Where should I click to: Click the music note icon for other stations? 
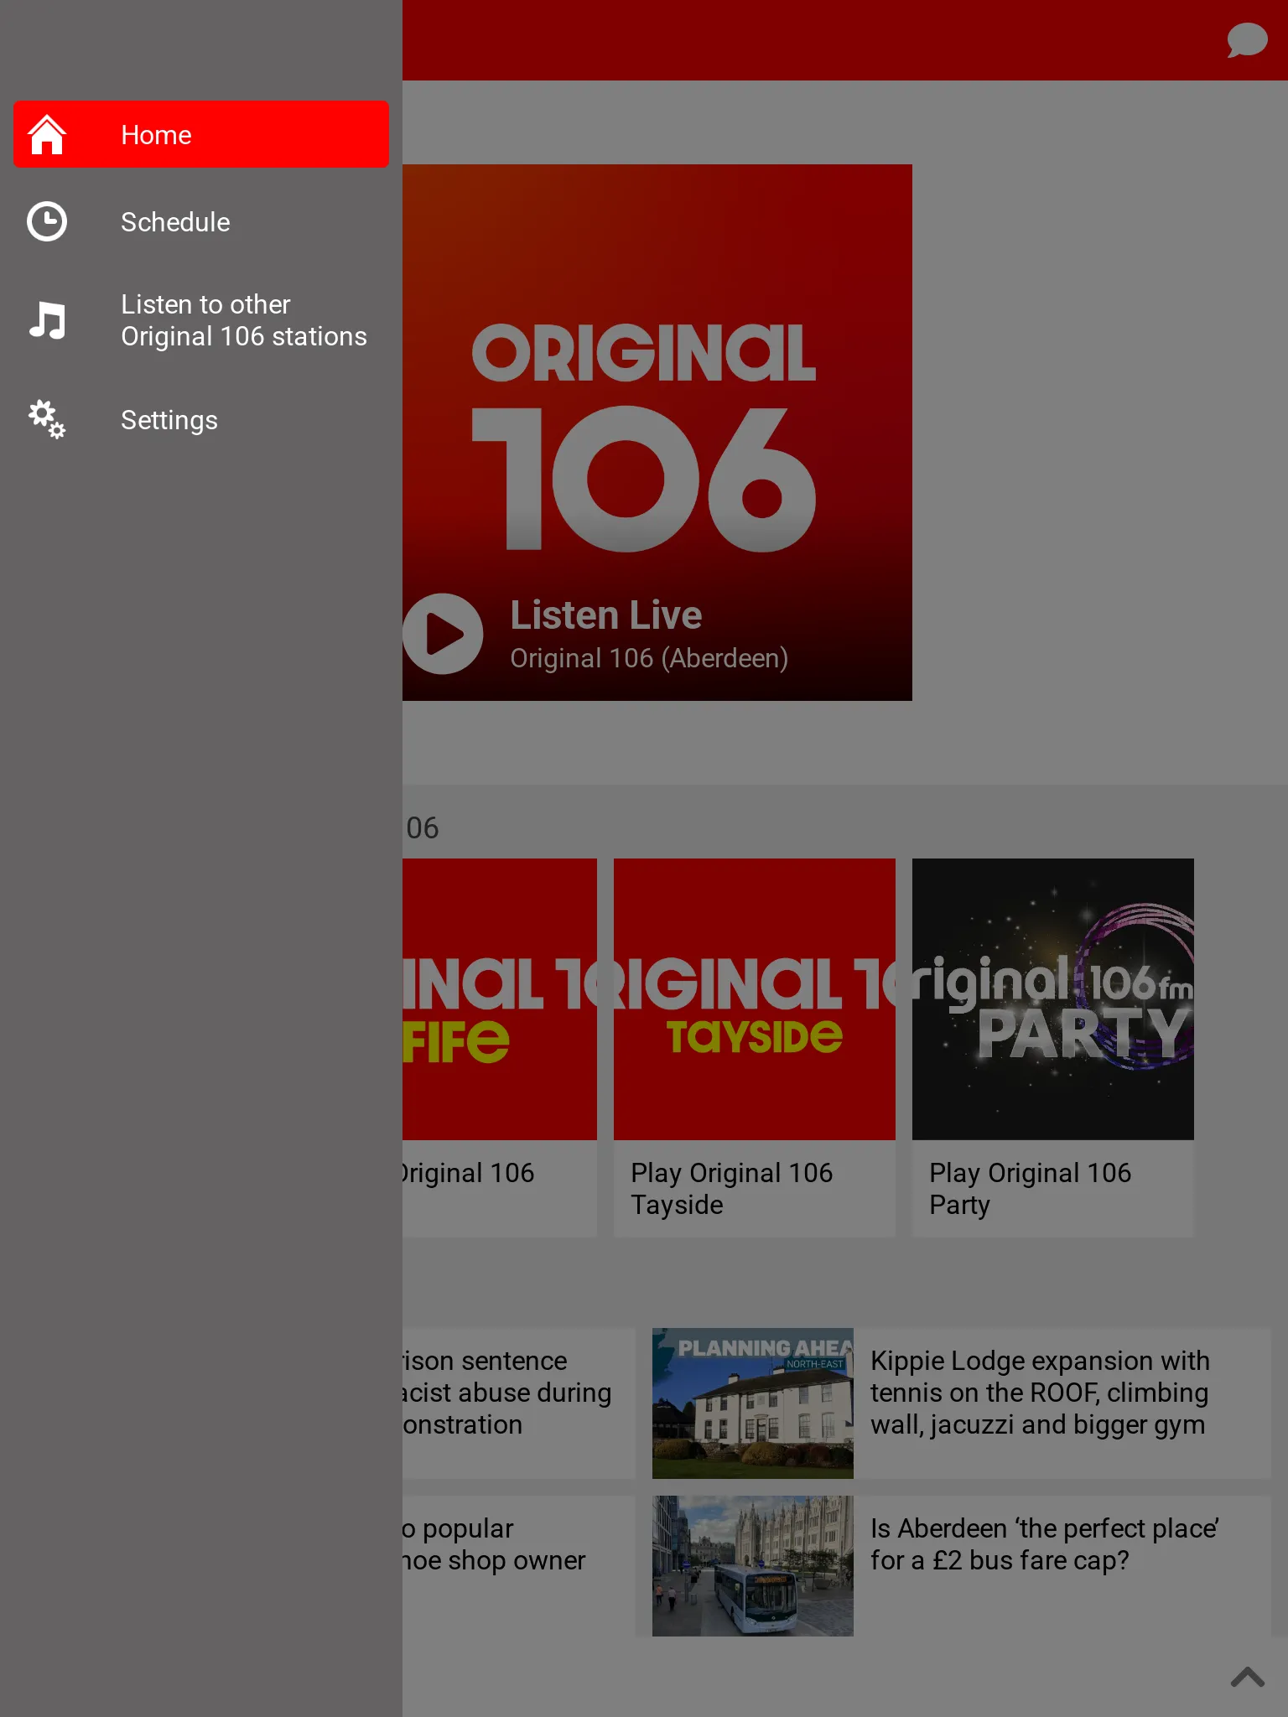tap(47, 320)
